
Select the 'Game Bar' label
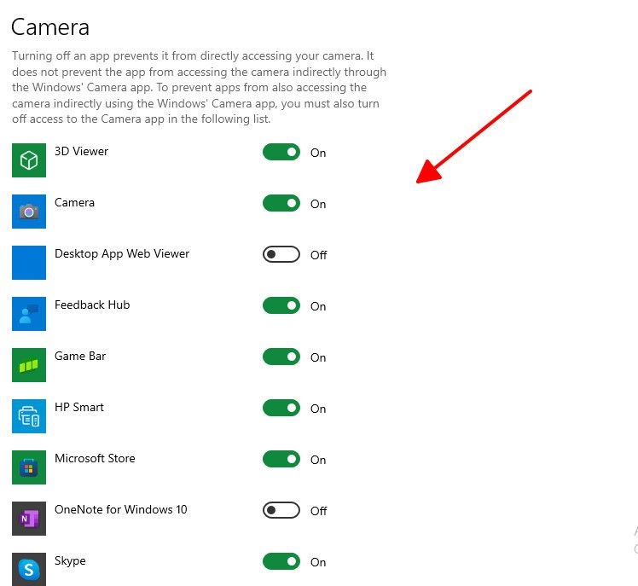[x=80, y=356]
